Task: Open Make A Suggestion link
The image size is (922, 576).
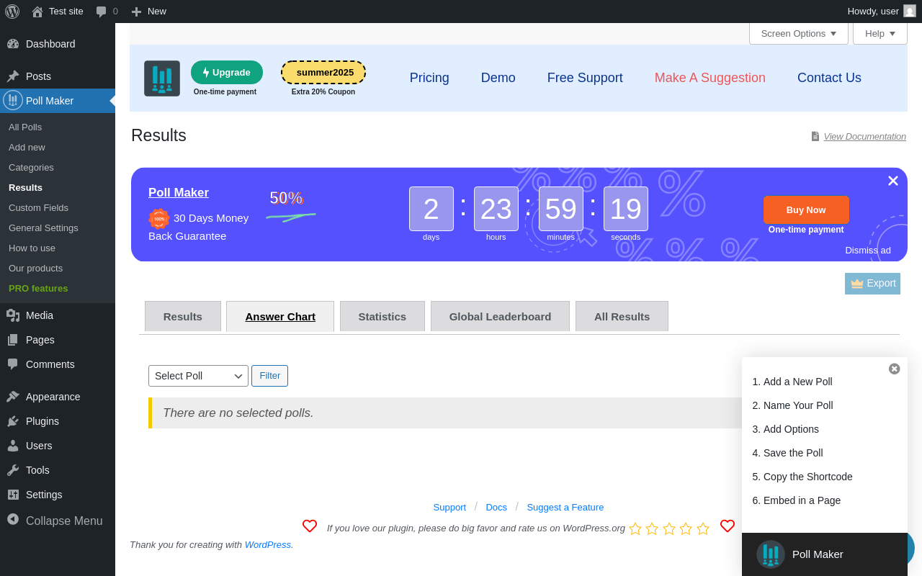Action: [710, 78]
